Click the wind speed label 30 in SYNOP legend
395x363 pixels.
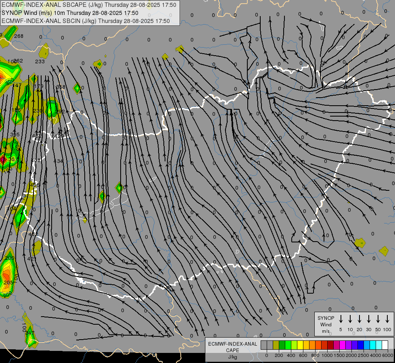[x=368, y=330]
